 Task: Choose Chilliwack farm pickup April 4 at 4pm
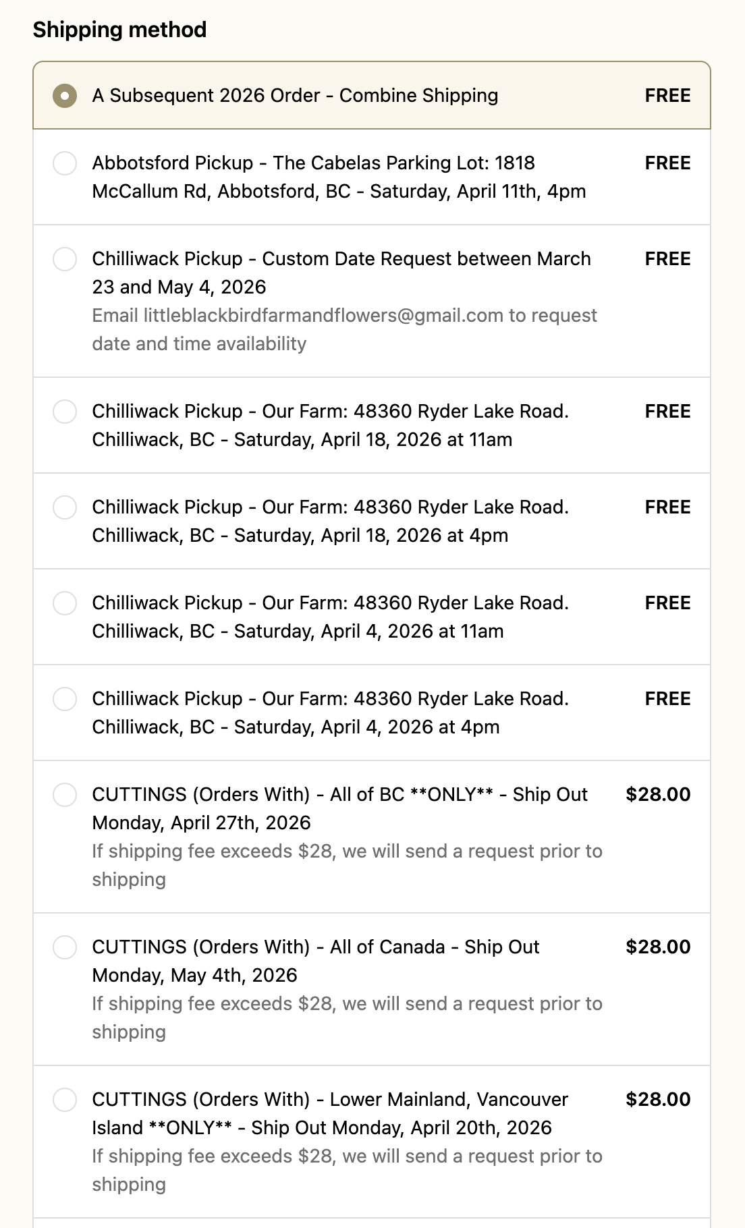pos(65,699)
